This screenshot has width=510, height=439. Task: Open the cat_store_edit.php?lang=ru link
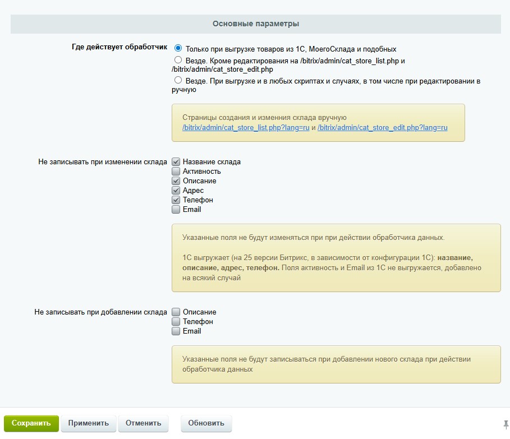coord(382,128)
